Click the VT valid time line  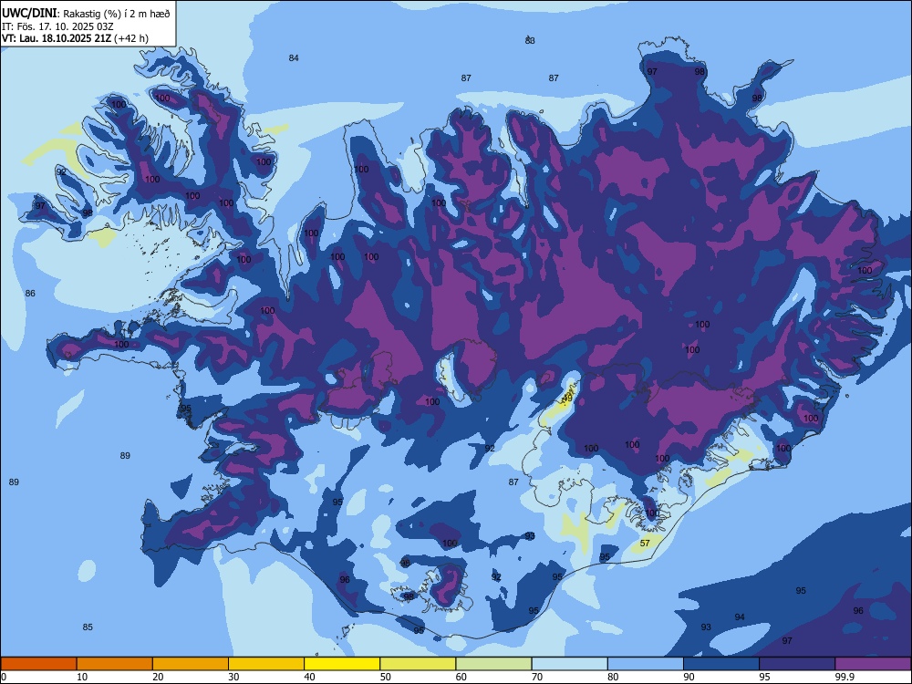(x=75, y=38)
